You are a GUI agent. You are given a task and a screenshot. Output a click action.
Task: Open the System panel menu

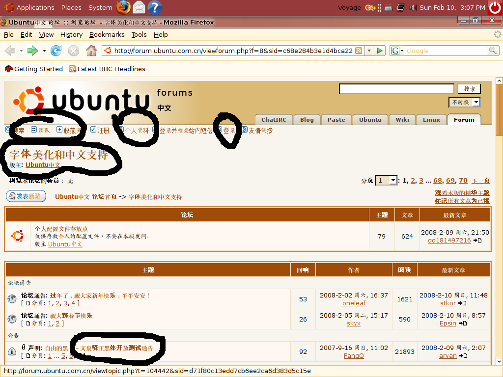[100, 7]
